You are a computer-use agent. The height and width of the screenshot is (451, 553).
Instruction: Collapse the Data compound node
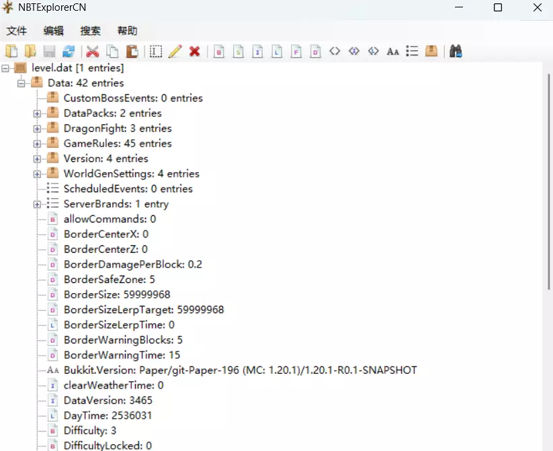click(x=22, y=83)
